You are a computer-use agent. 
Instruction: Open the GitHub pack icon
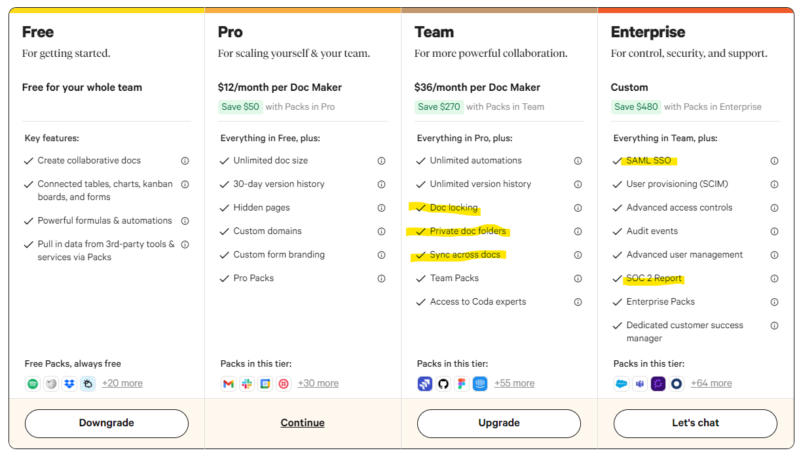pos(443,384)
